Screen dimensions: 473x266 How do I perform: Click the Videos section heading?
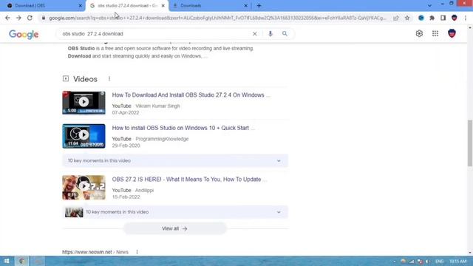(85, 79)
